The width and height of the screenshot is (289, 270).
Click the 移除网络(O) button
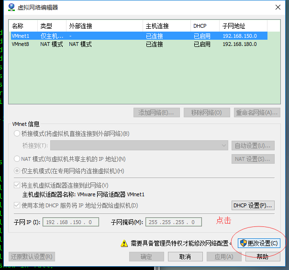tap(207, 112)
